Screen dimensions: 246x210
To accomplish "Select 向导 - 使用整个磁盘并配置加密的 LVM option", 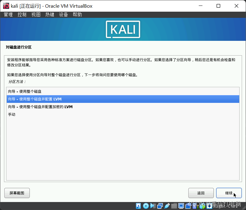I will pos(123,107).
